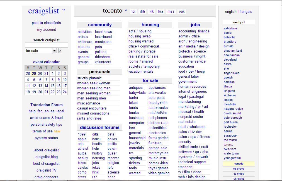Browse "missed connections"
The width and height of the screenshot is (282, 181).
click(x=93, y=113)
